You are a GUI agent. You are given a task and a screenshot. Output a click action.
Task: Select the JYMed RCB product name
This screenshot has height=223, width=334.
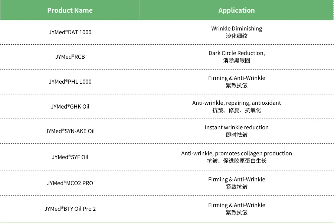[x=70, y=57]
